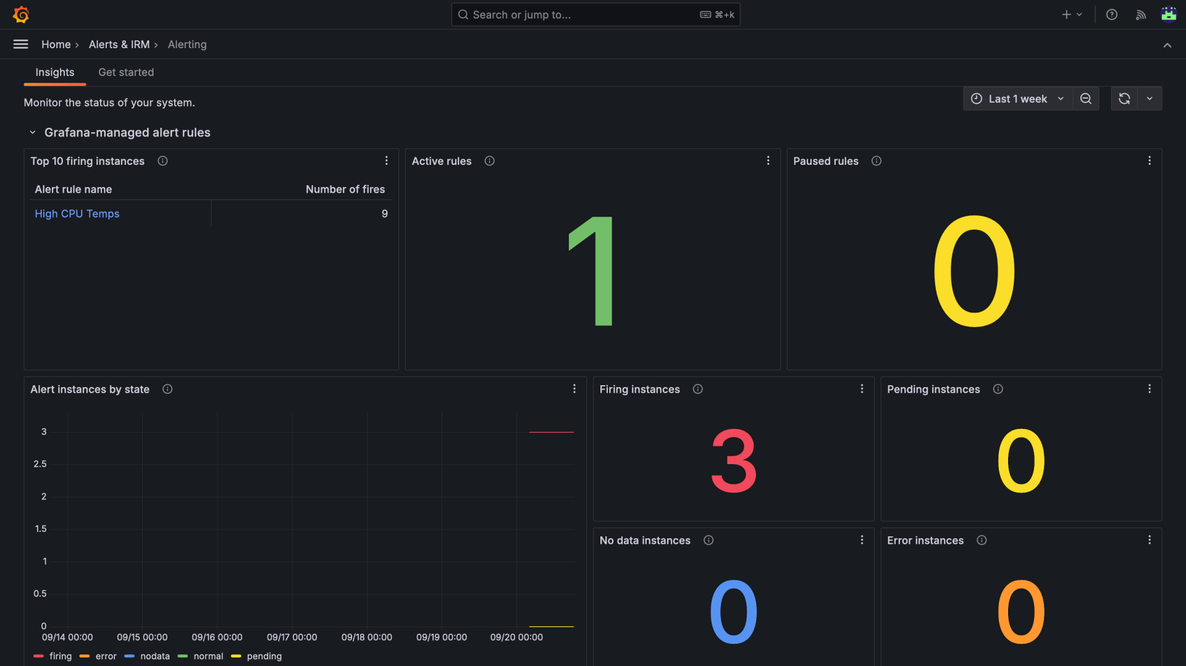Image resolution: width=1186 pixels, height=666 pixels.
Task: Toggle the firing series in the legend
Action: [60, 656]
